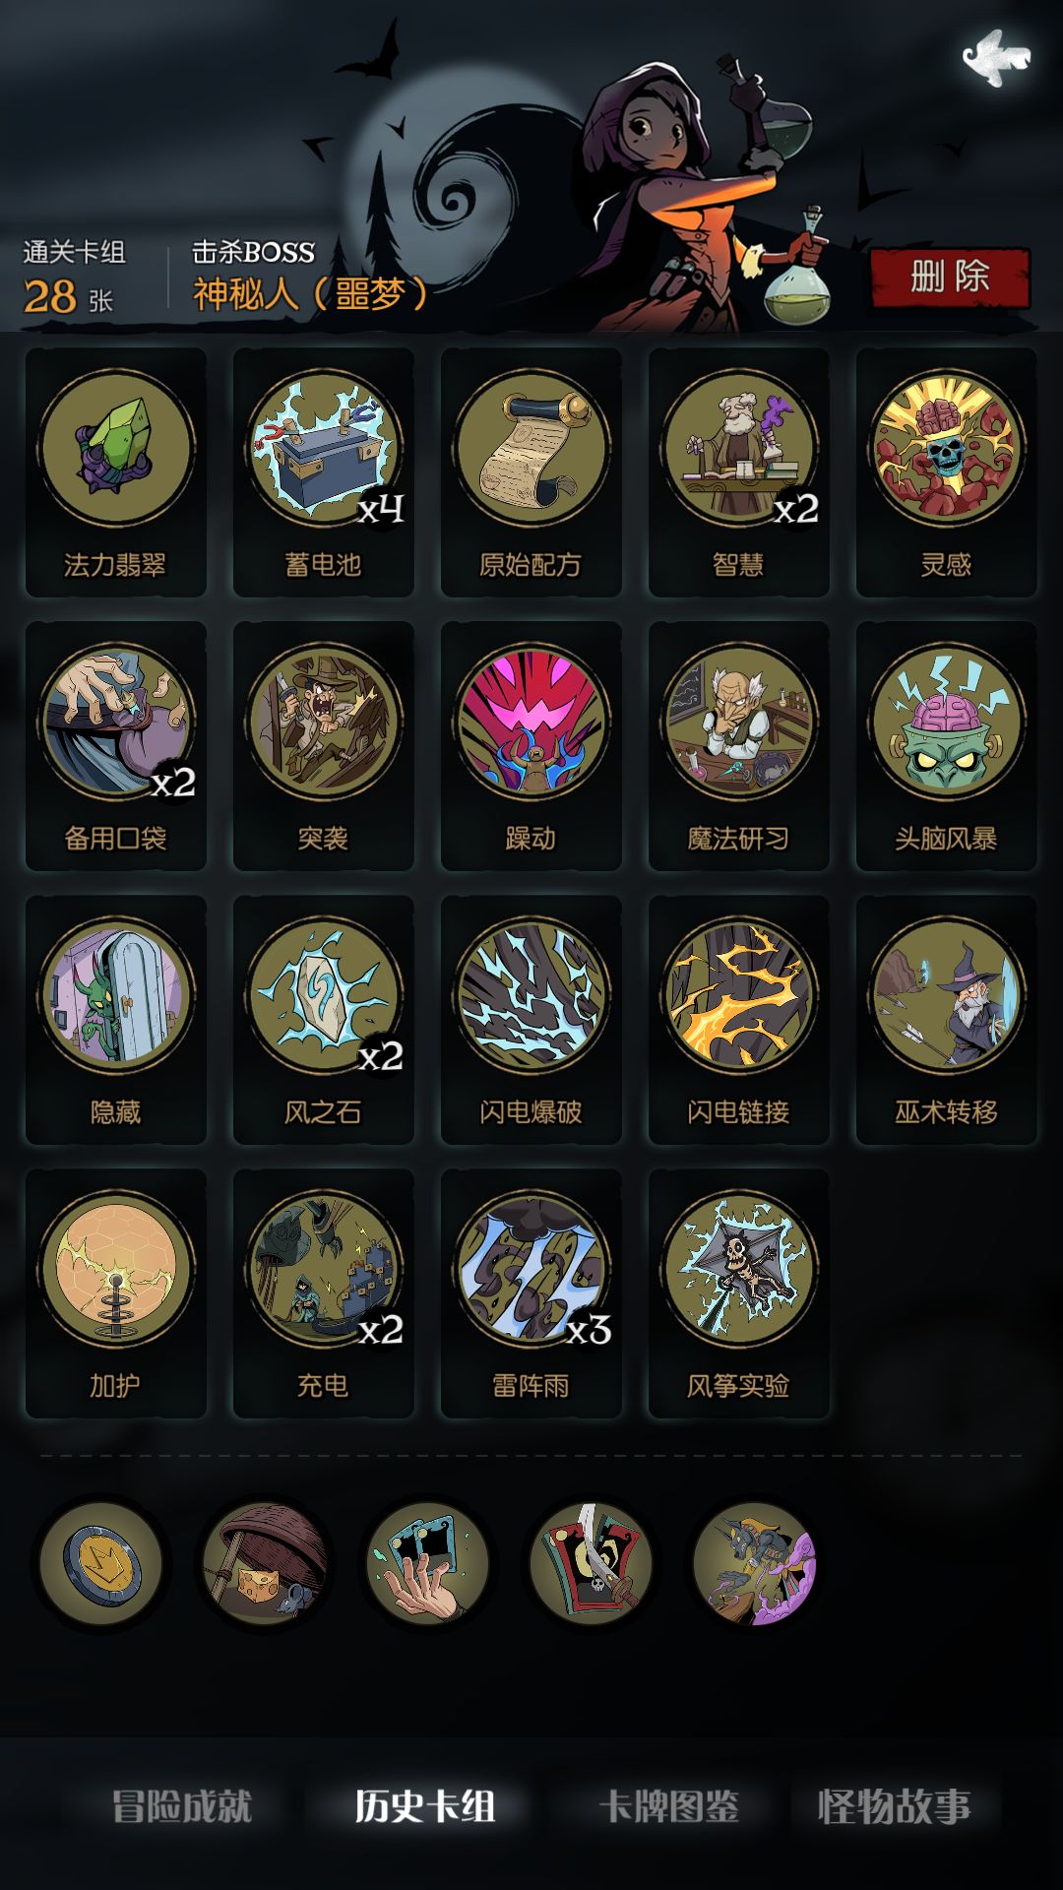Select the 历史卡组 tab

coord(425,1806)
